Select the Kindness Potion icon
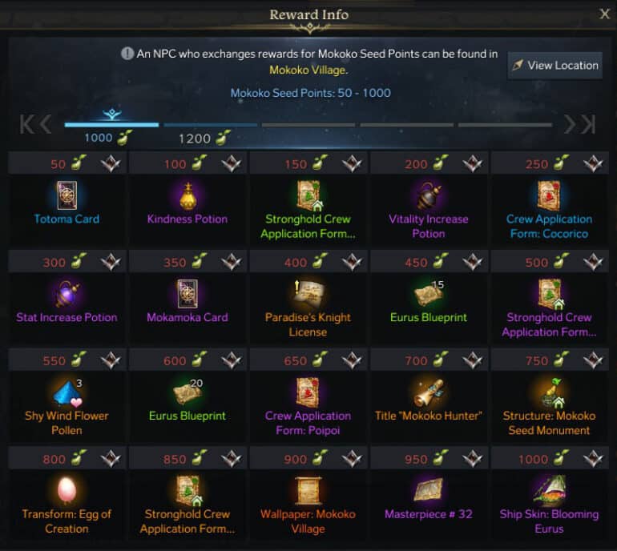The height and width of the screenshot is (551, 617). pyautogui.click(x=188, y=196)
